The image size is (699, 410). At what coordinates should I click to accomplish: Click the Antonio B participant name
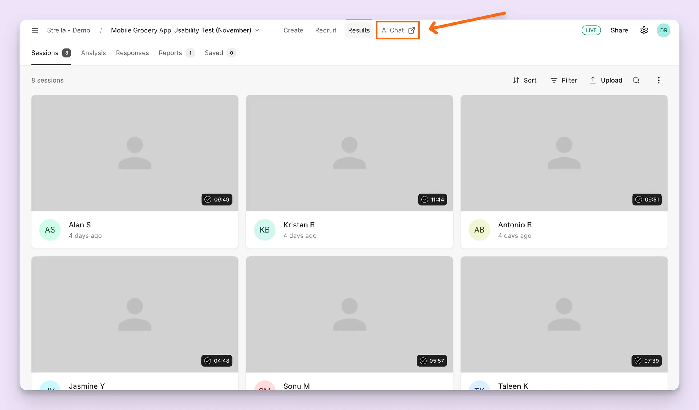(x=515, y=225)
